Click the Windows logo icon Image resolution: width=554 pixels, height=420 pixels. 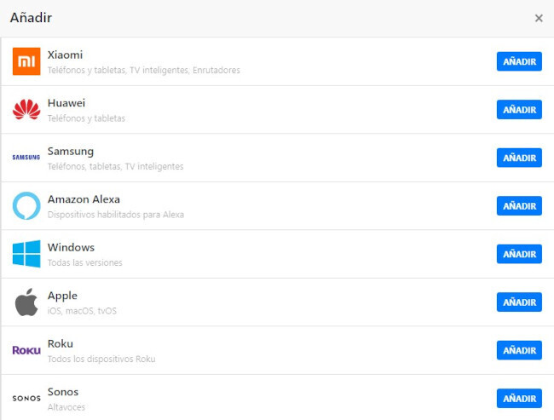click(x=26, y=254)
